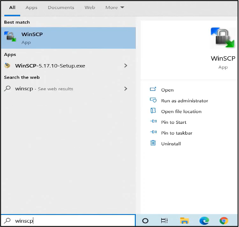Image resolution: width=239 pixels, height=227 pixels.
Task: Switch to the Documents tab
Action: coord(61,7)
